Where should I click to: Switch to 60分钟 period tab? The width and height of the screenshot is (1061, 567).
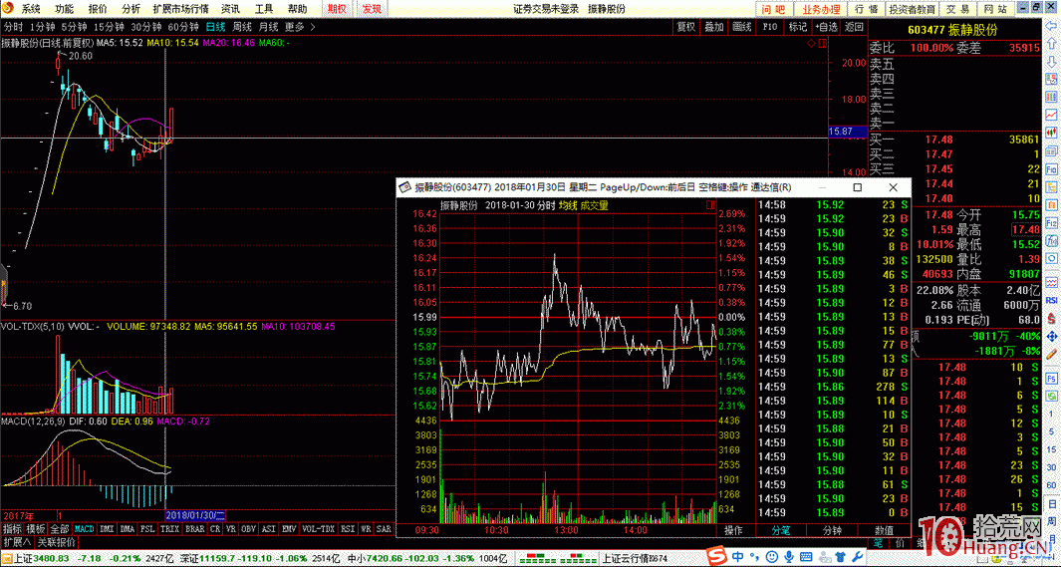(182, 27)
